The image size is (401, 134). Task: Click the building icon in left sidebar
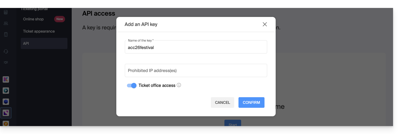point(6,34)
